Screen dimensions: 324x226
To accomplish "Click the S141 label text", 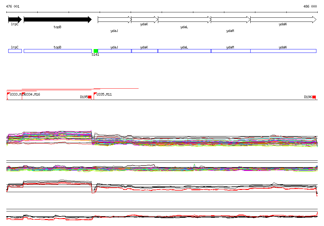I will [x=95, y=54].
